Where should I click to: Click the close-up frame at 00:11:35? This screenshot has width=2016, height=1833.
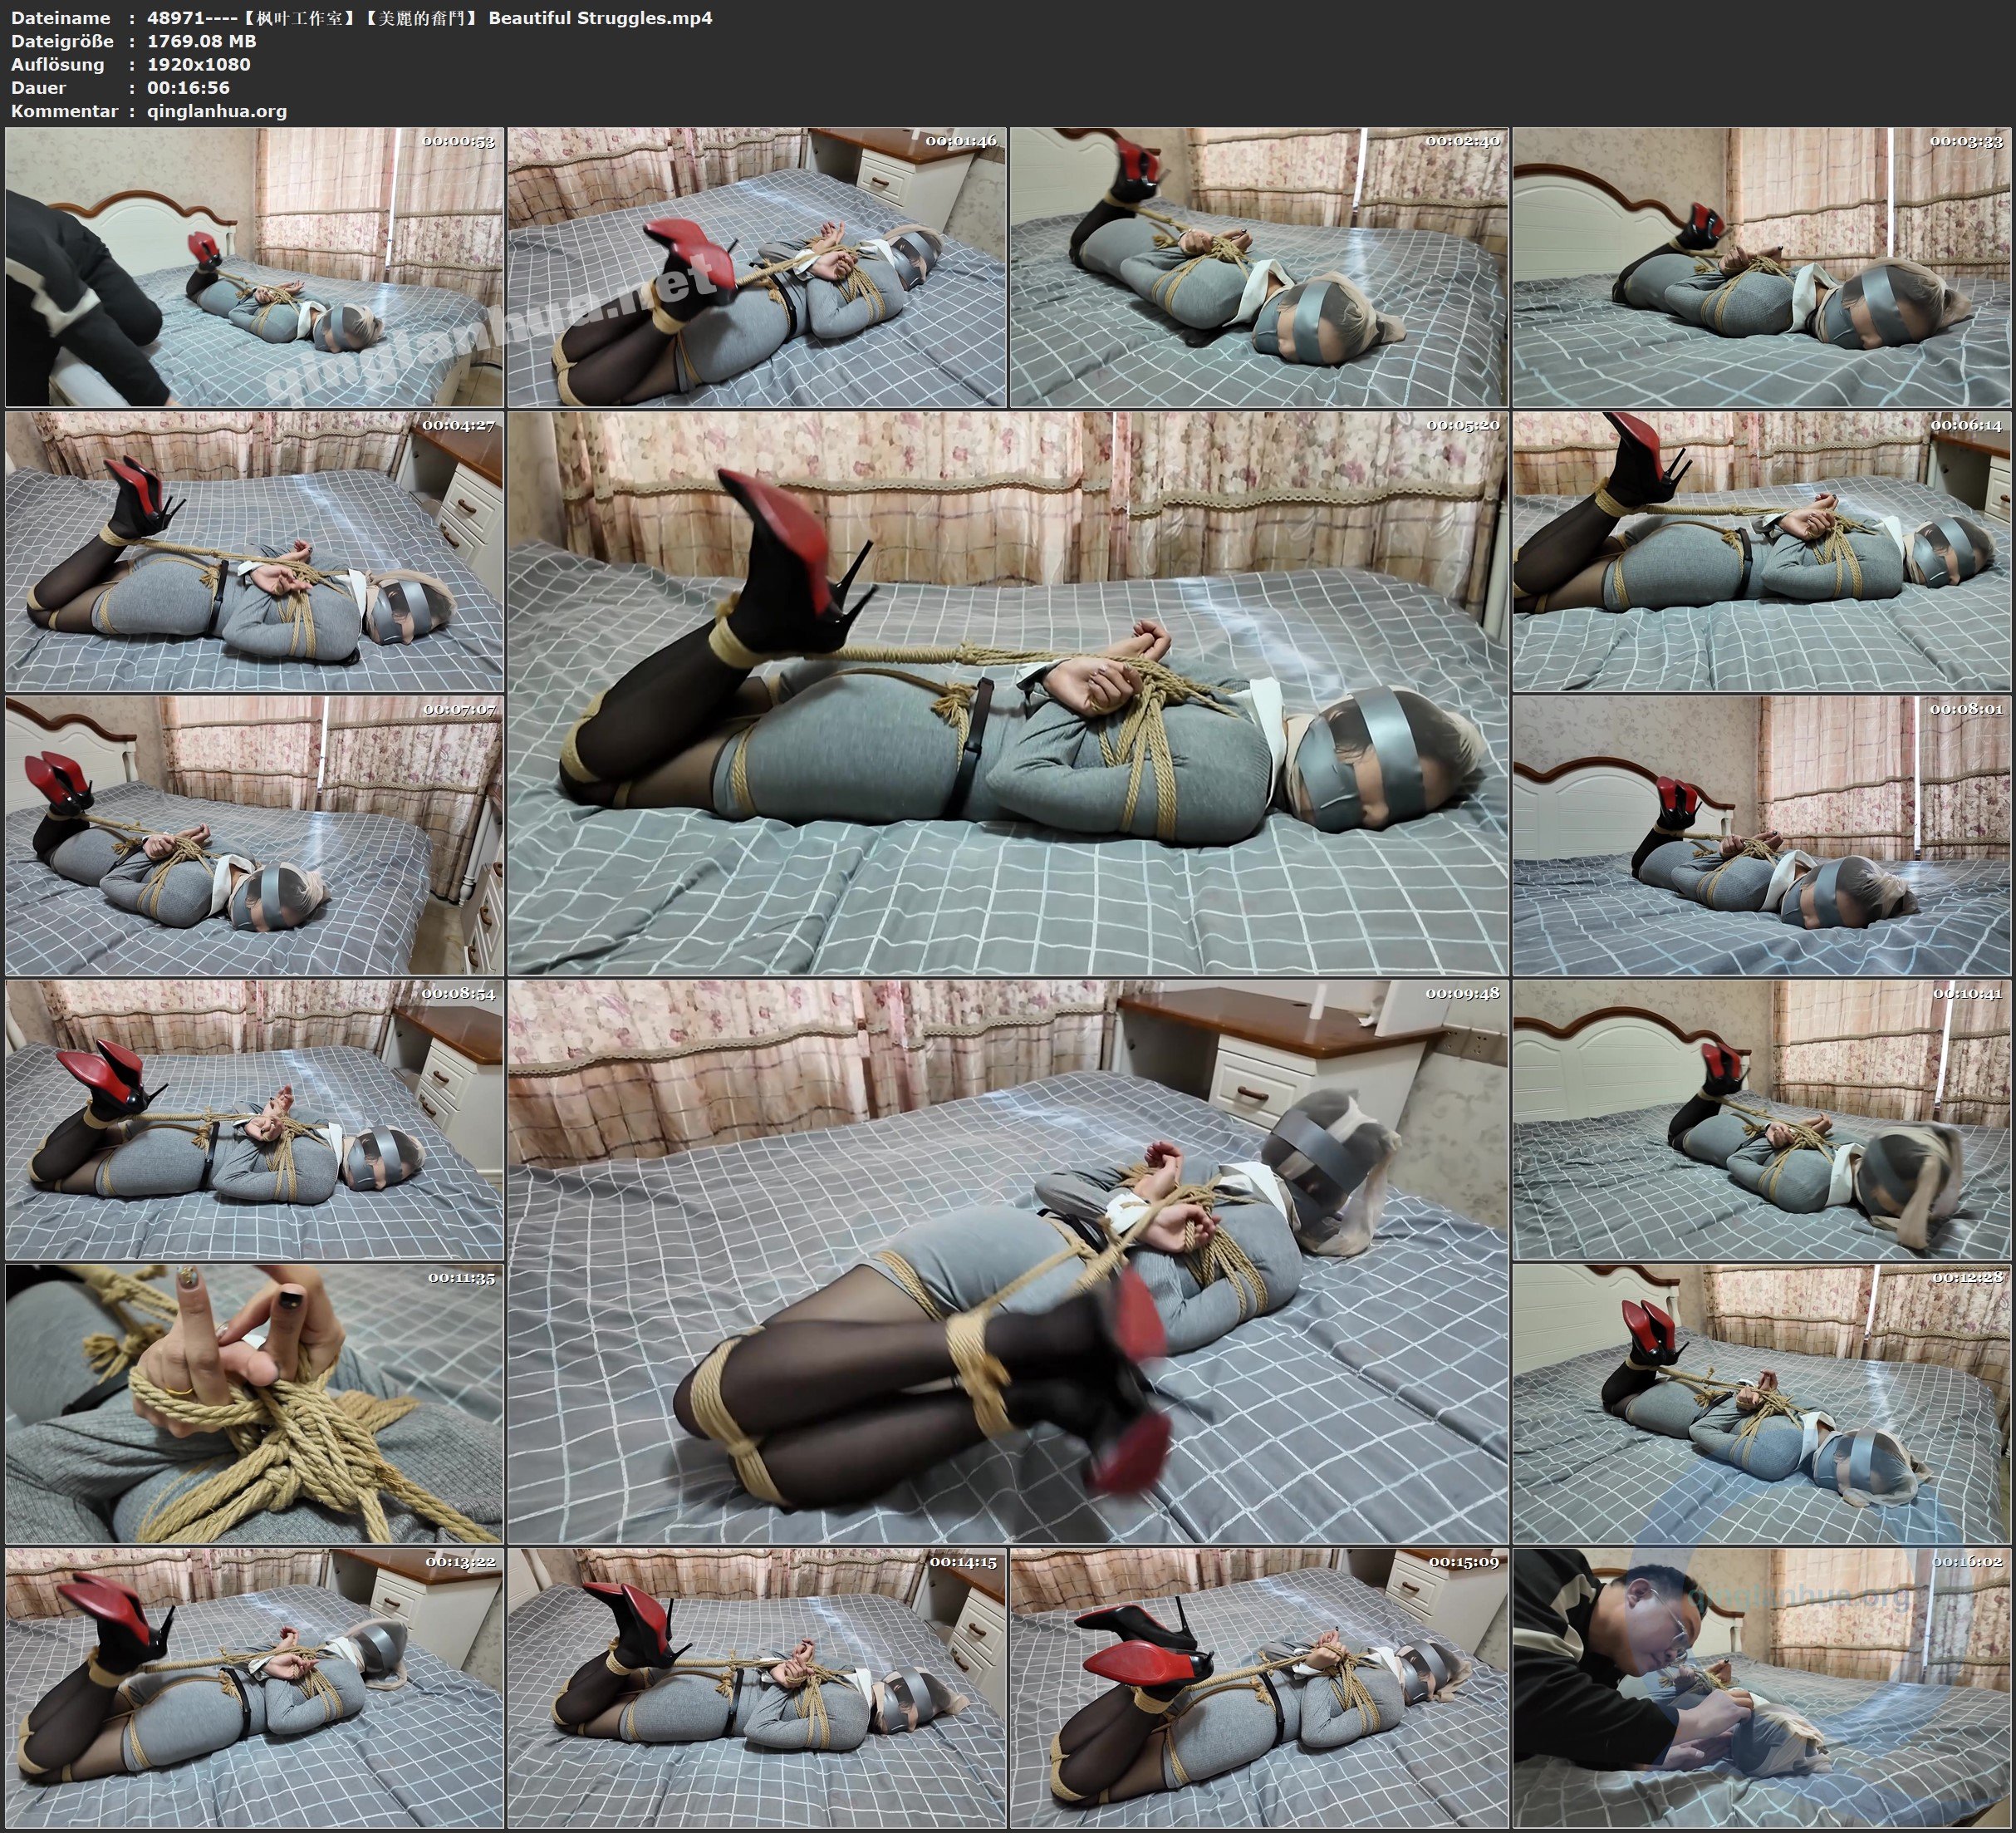[x=254, y=1403]
